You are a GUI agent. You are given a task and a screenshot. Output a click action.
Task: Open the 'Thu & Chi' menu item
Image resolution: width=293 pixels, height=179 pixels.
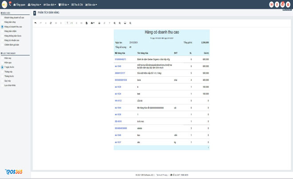pos(77,5)
